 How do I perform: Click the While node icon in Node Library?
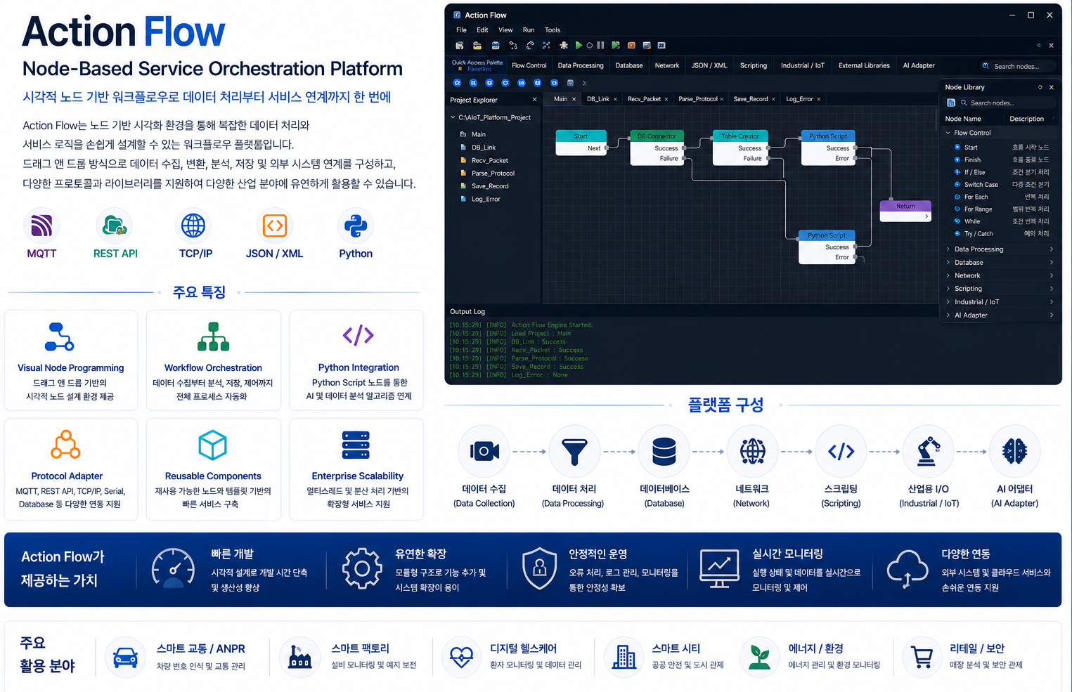click(957, 221)
